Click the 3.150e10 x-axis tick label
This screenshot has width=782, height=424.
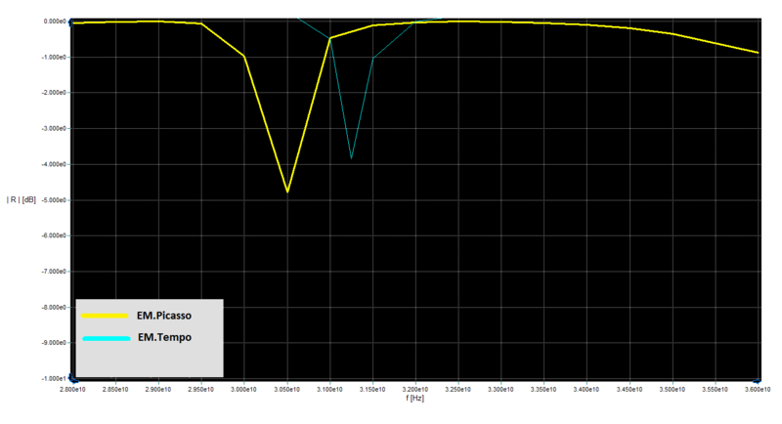[x=372, y=389]
